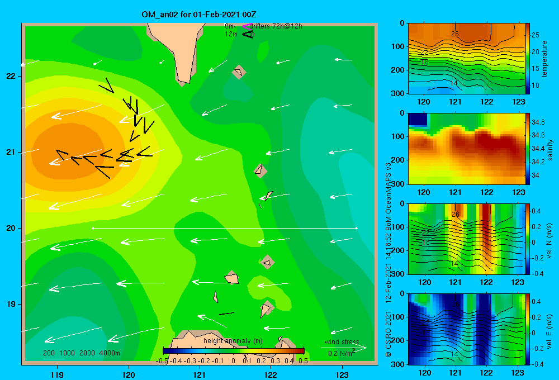This screenshot has width=559, height=380.
Task: Click the '12m' legend label
Action: tap(231, 34)
